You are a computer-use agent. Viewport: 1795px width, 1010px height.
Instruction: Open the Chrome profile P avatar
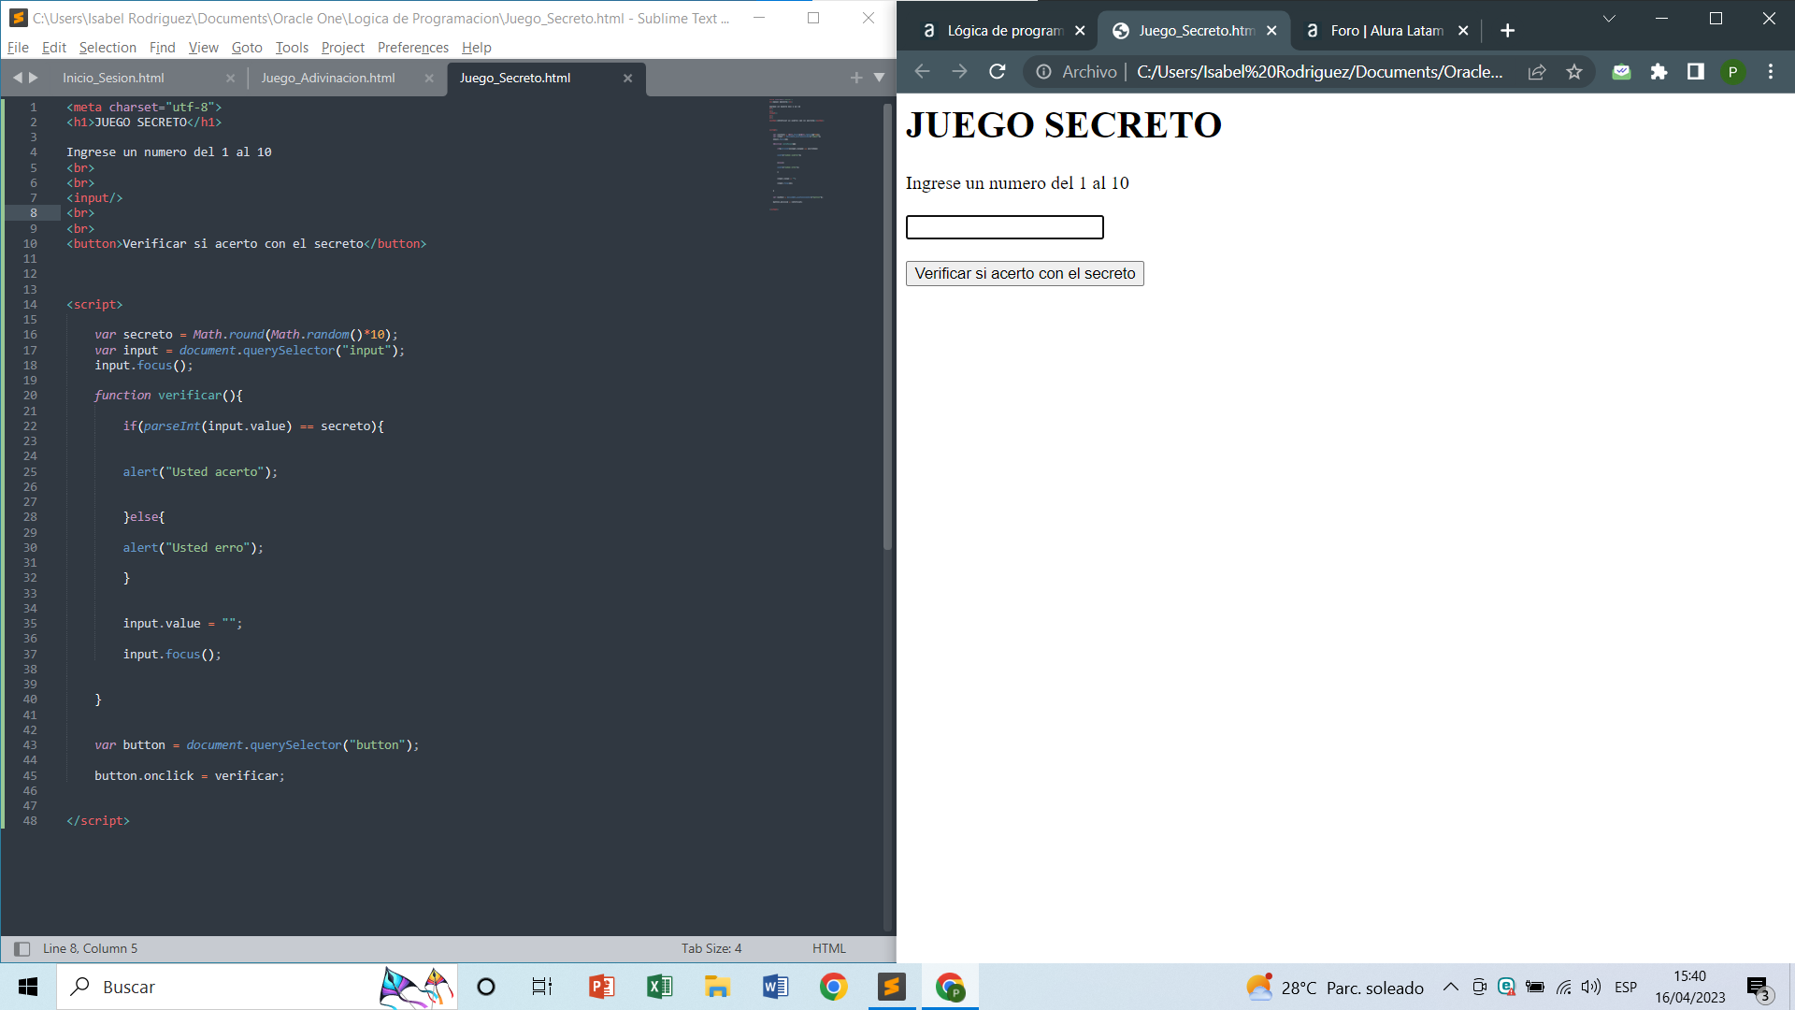click(x=1732, y=72)
